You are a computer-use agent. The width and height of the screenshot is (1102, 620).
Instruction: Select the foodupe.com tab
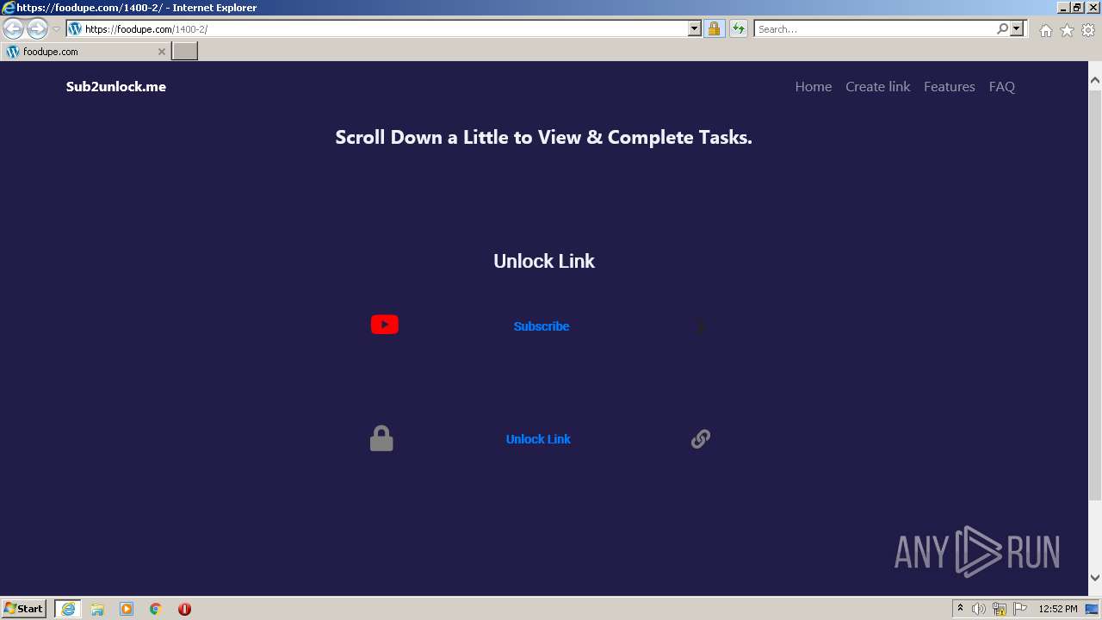click(x=86, y=52)
